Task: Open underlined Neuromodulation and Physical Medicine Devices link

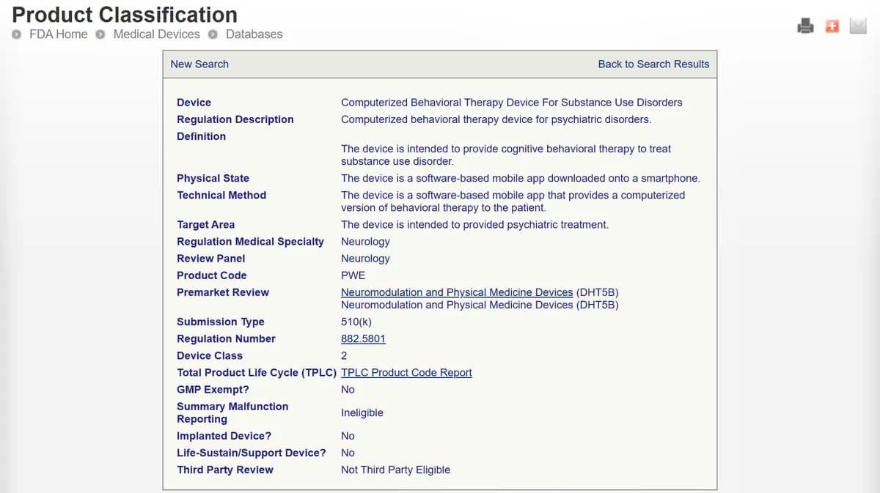Action: coord(457,292)
